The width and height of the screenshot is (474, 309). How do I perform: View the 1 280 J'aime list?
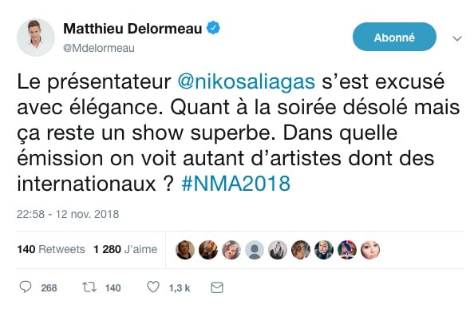[125, 249]
